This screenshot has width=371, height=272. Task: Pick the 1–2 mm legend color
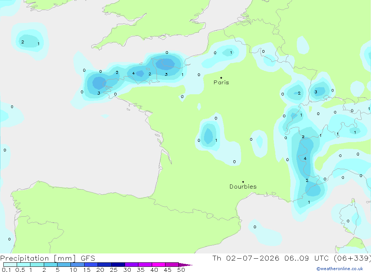click(x=37, y=265)
